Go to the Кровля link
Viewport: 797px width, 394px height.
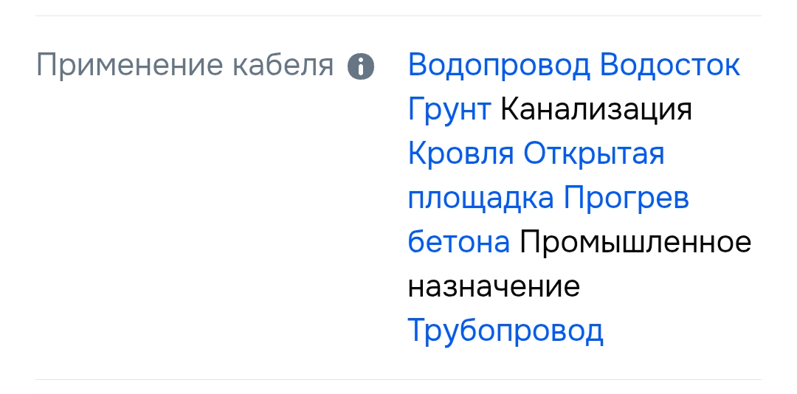tap(460, 154)
